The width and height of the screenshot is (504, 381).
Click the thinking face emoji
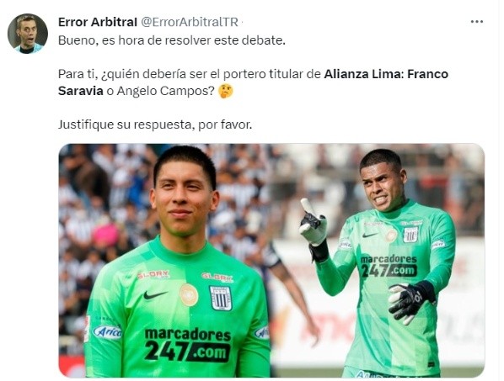coord(226,91)
